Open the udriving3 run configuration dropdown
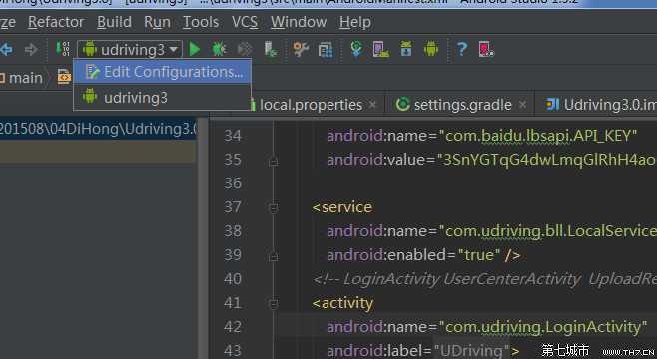This screenshot has height=359, width=657. coord(130,50)
